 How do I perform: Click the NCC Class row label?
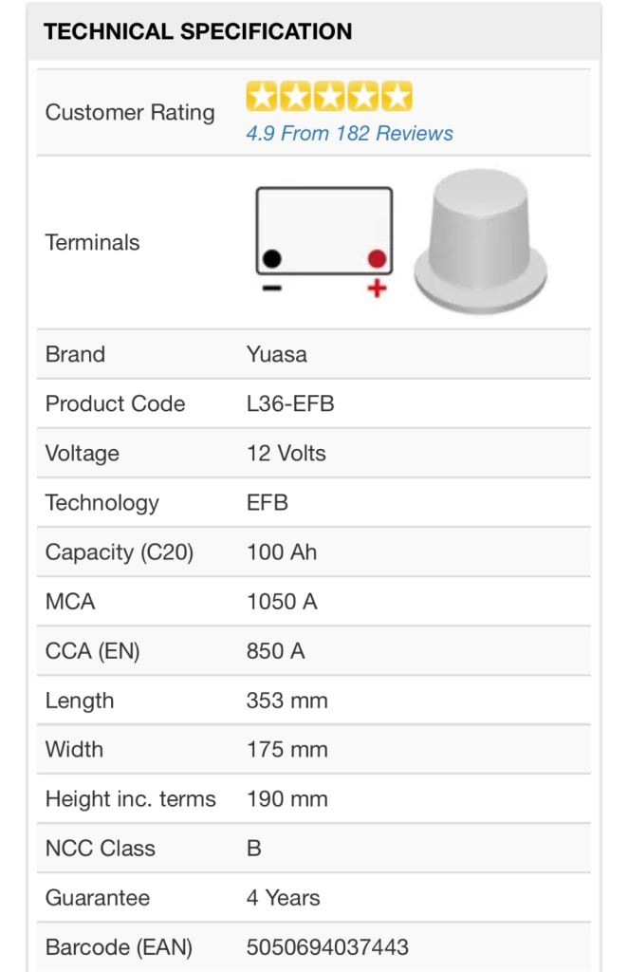point(101,849)
